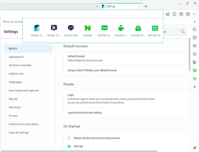Add a sidebar app with plus icon
The width and height of the screenshot is (199, 152).
pos(194,87)
